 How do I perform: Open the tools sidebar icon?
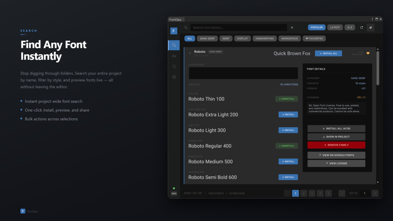pos(174,66)
